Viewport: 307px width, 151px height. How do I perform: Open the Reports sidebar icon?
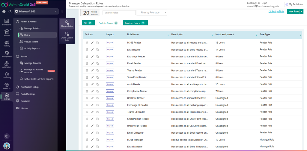[7, 33]
